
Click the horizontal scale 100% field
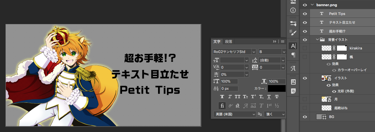[x=277, y=81]
